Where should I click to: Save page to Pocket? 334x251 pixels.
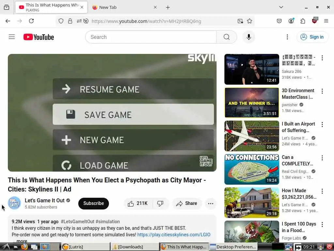[279, 21]
